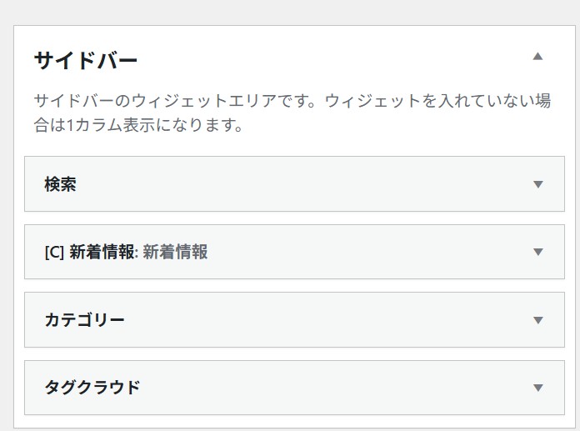Click the gray 新着情報 subtitle text
This screenshot has width=580, height=431.
[175, 252]
